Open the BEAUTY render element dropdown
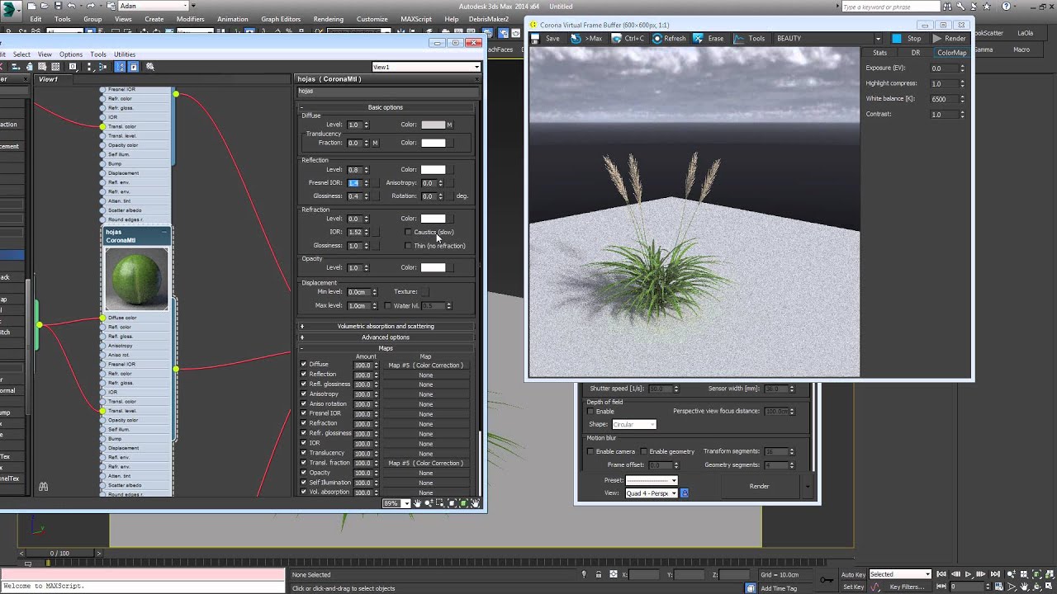 pos(827,38)
